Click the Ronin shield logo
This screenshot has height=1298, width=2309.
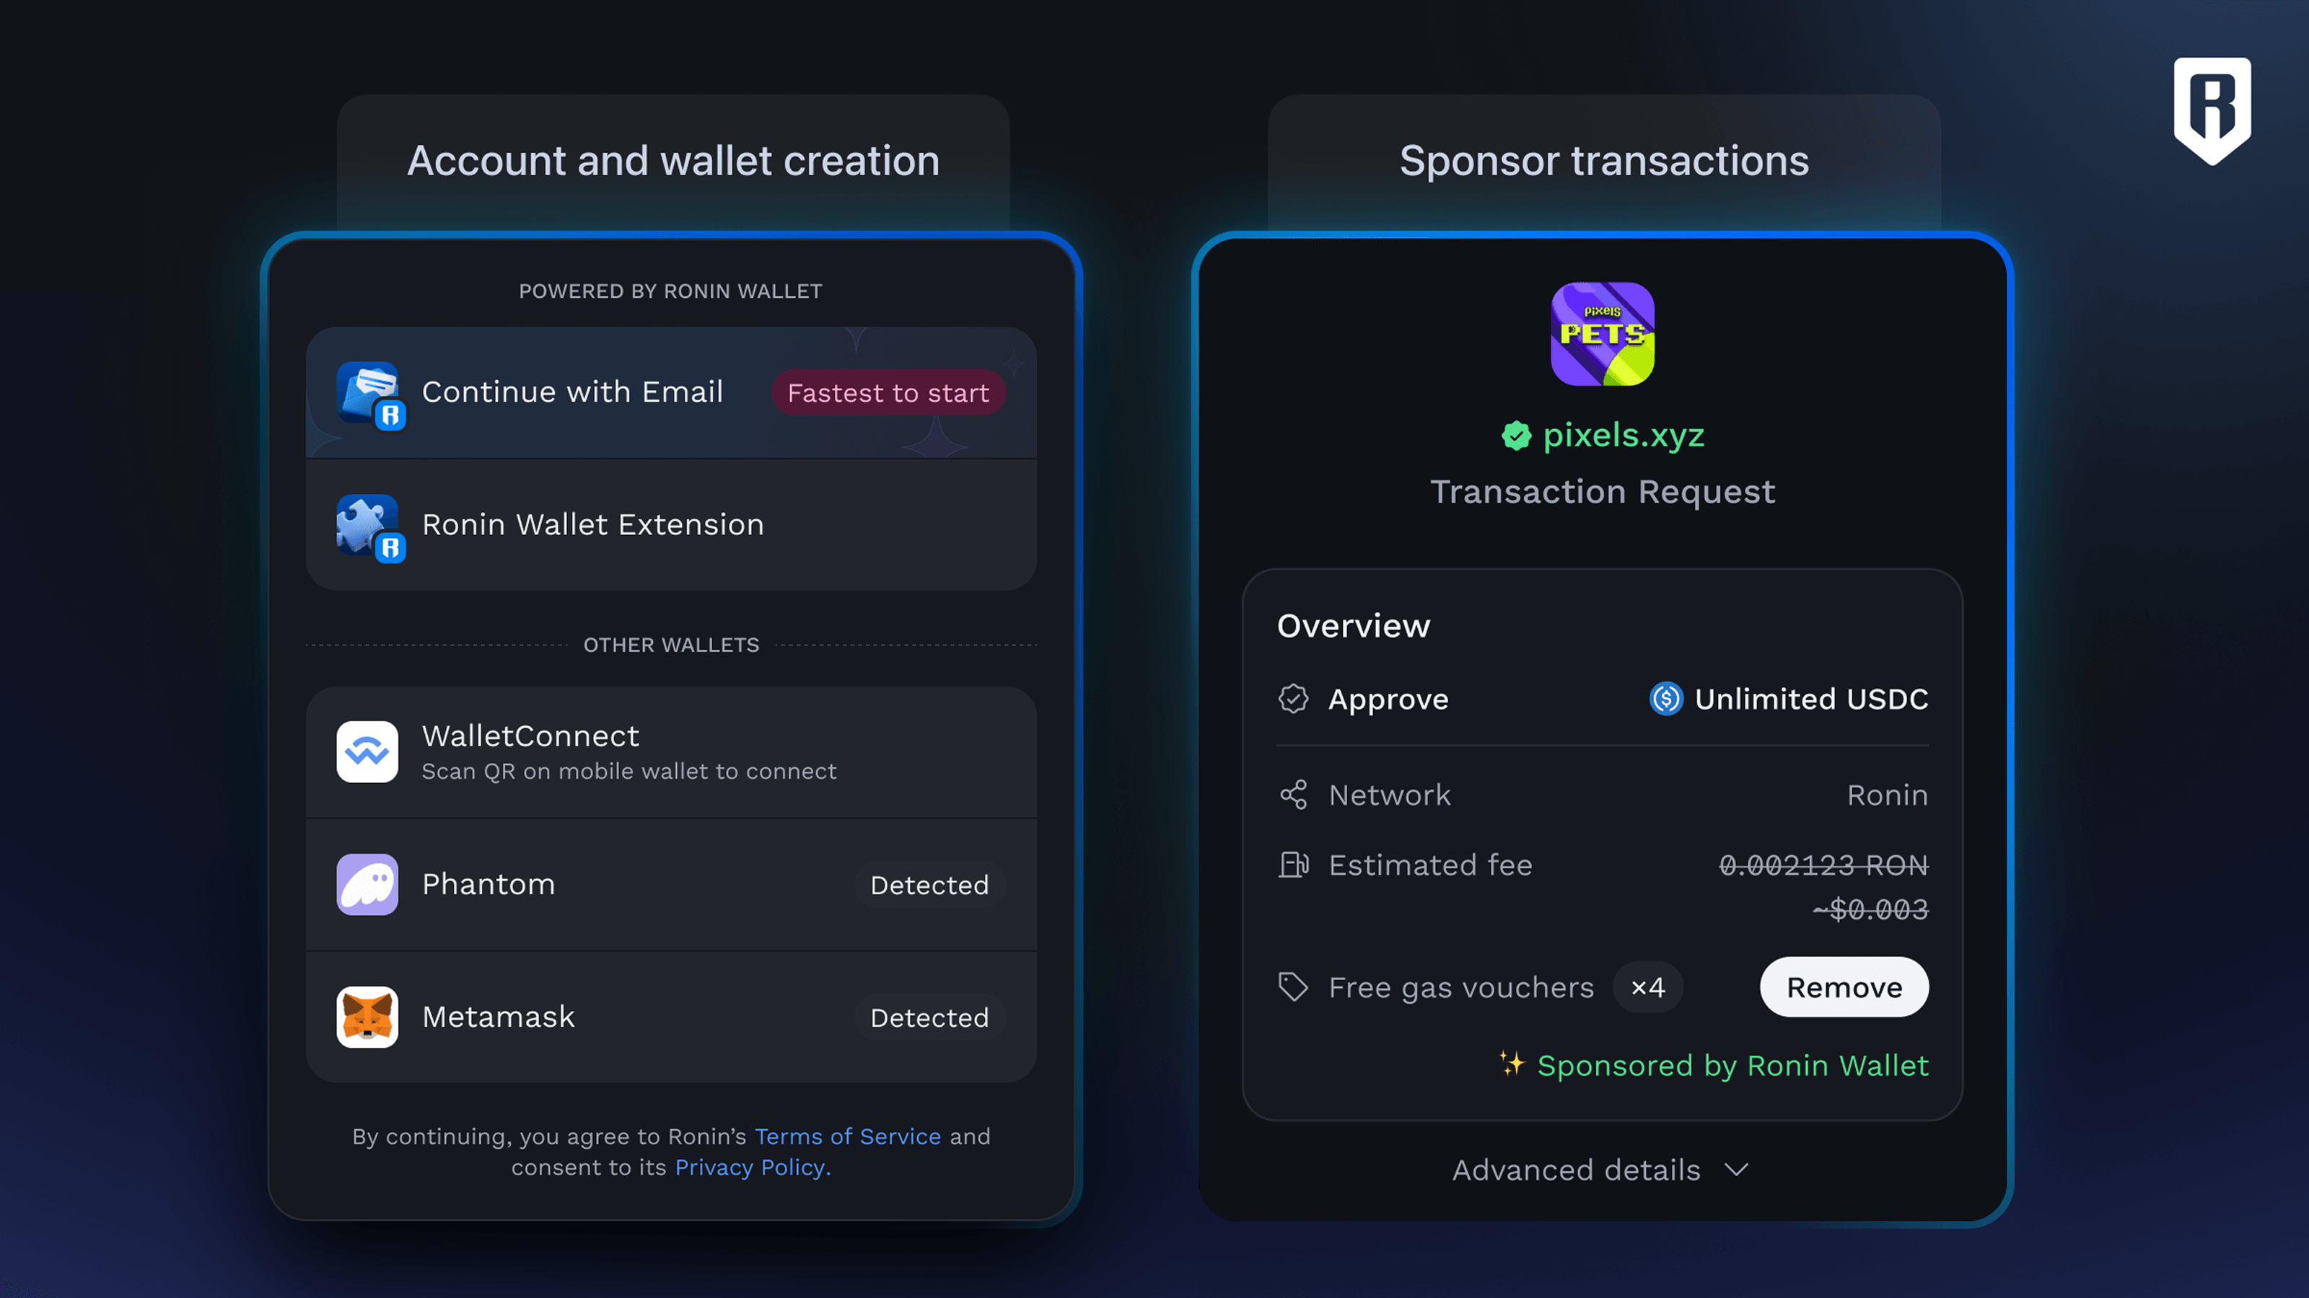pos(2212,110)
